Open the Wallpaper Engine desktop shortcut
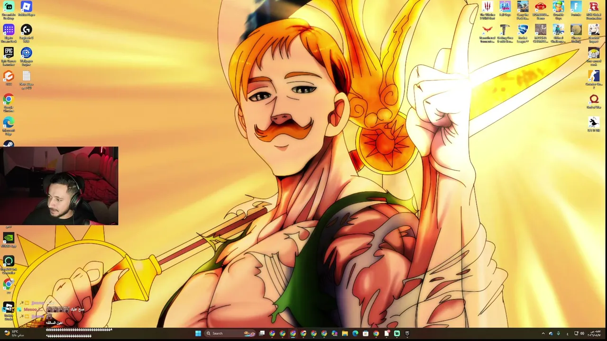 [27, 57]
